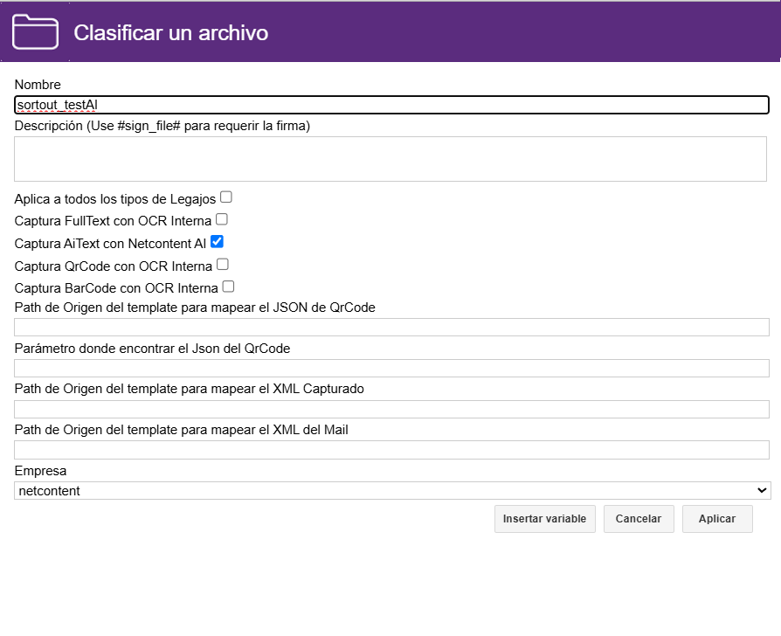The width and height of the screenshot is (781, 636).
Task: Click inside the Nombre text field
Action: [390, 104]
